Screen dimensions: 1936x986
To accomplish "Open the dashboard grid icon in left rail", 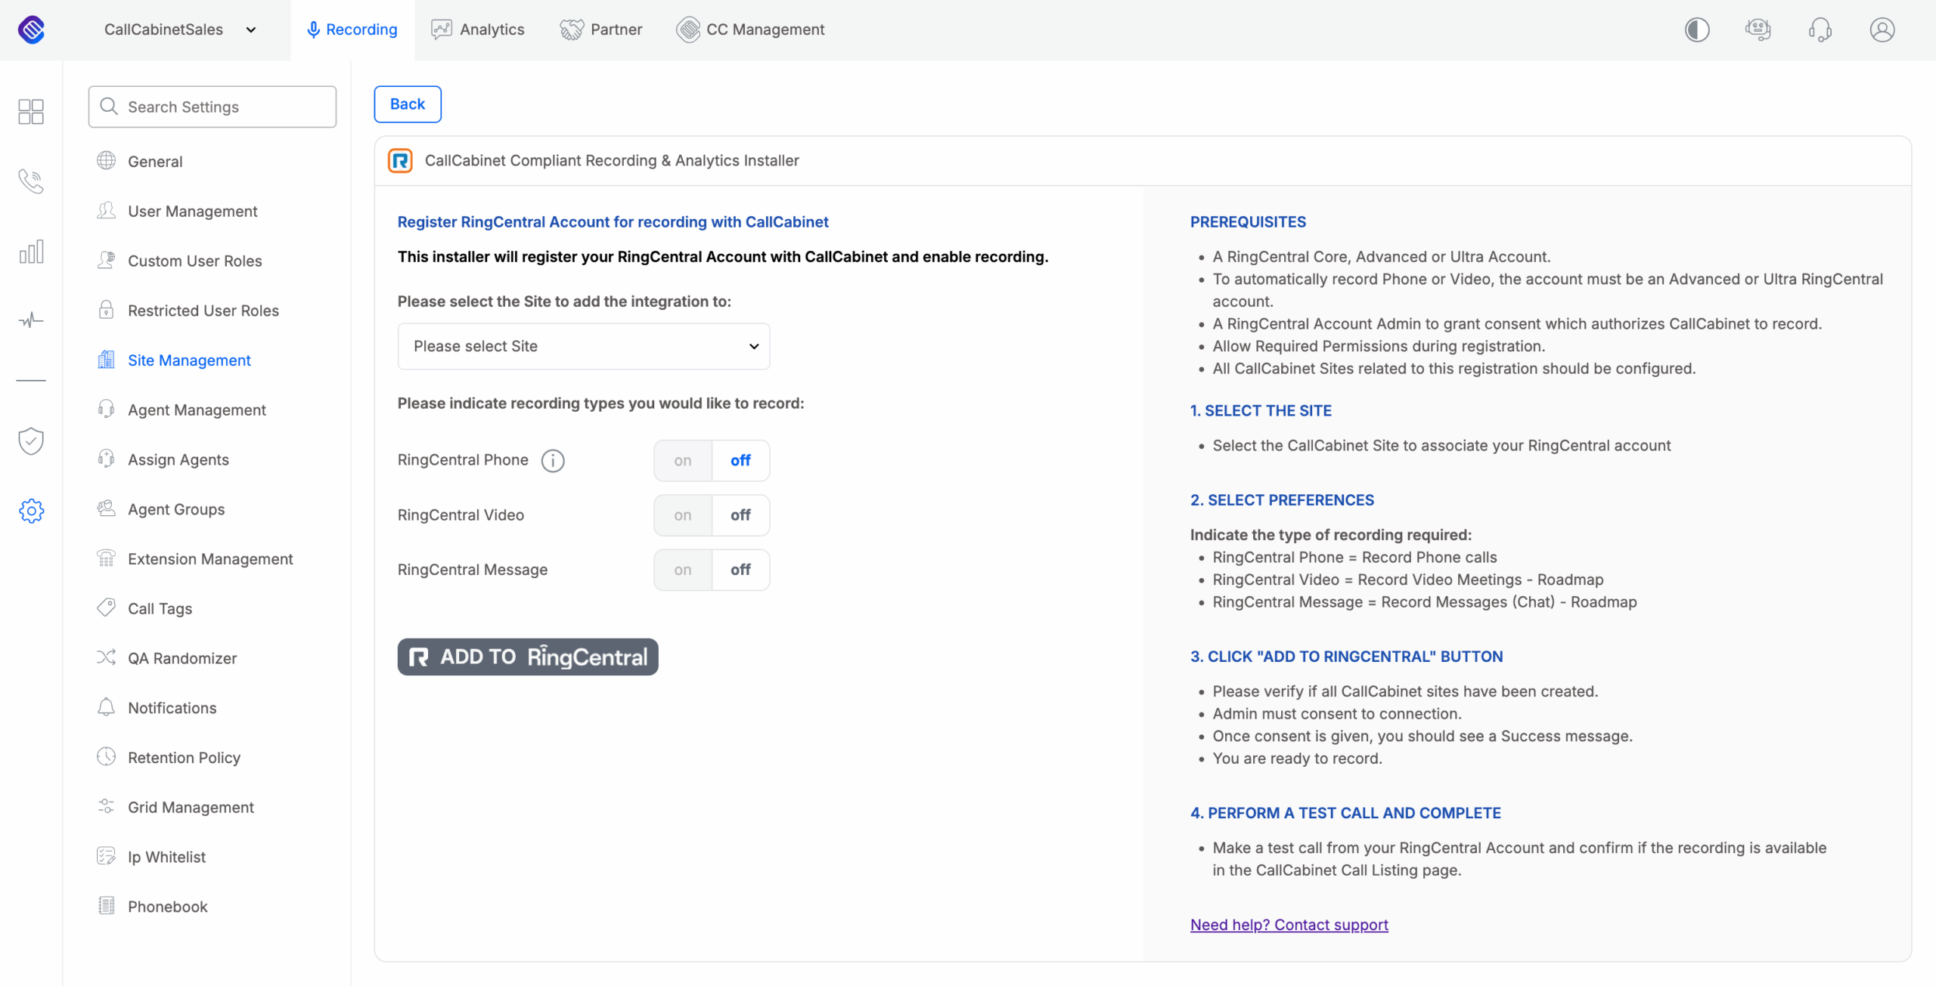I will click(x=31, y=112).
